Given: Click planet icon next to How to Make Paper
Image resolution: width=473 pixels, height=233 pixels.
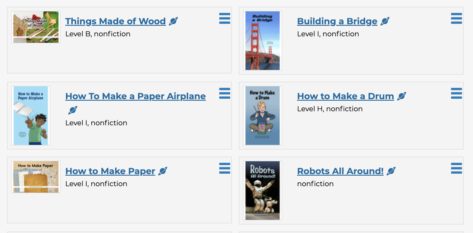Looking at the screenshot, I should pyautogui.click(x=163, y=171).
